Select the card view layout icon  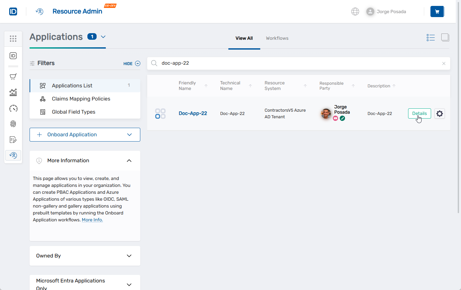[x=445, y=37]
